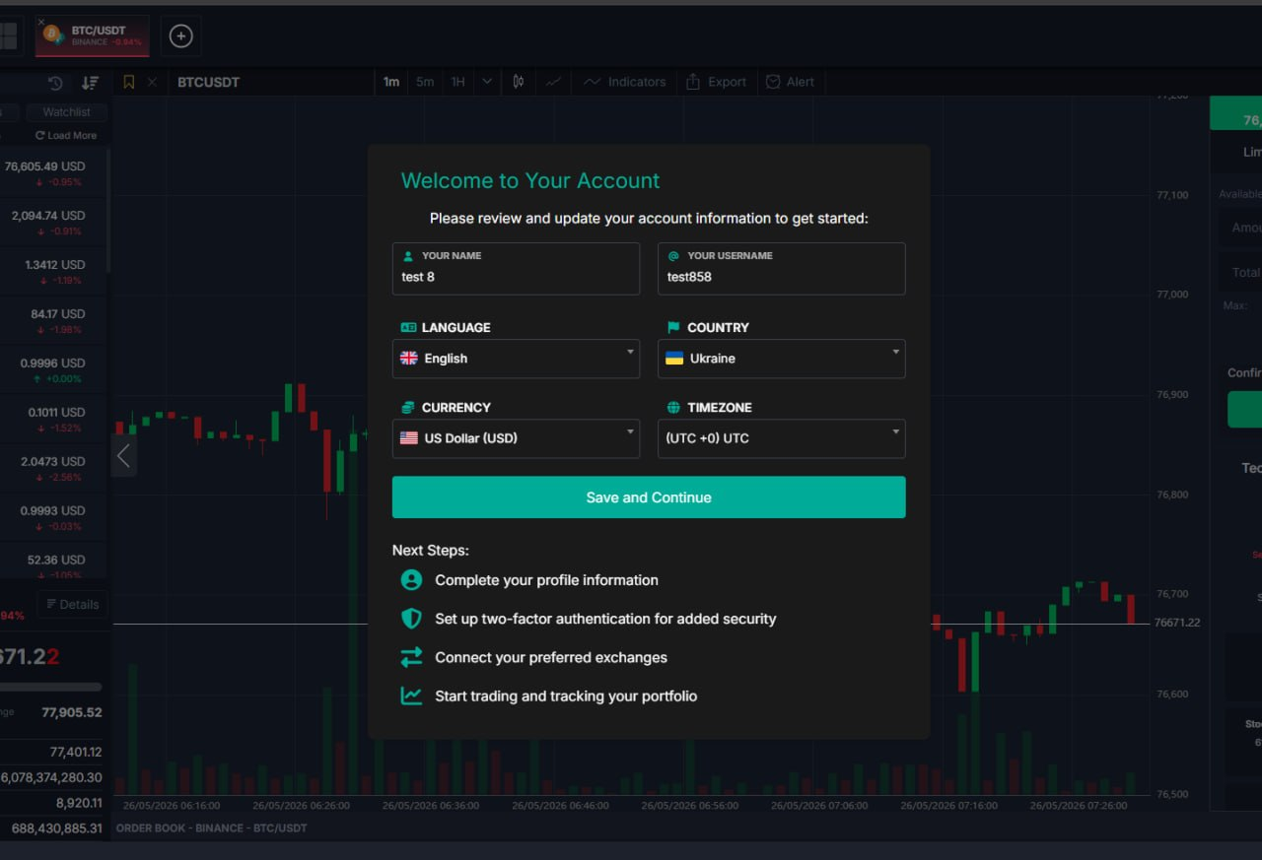1262x860 pixels.
Task: Collapse the sidebar with left chevron arrow
Action: tap(123, 456)
